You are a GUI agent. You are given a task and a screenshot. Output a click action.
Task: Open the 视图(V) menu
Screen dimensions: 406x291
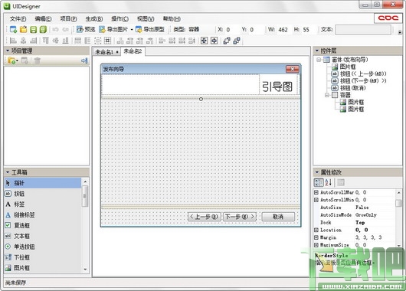[x=146, y=19]
